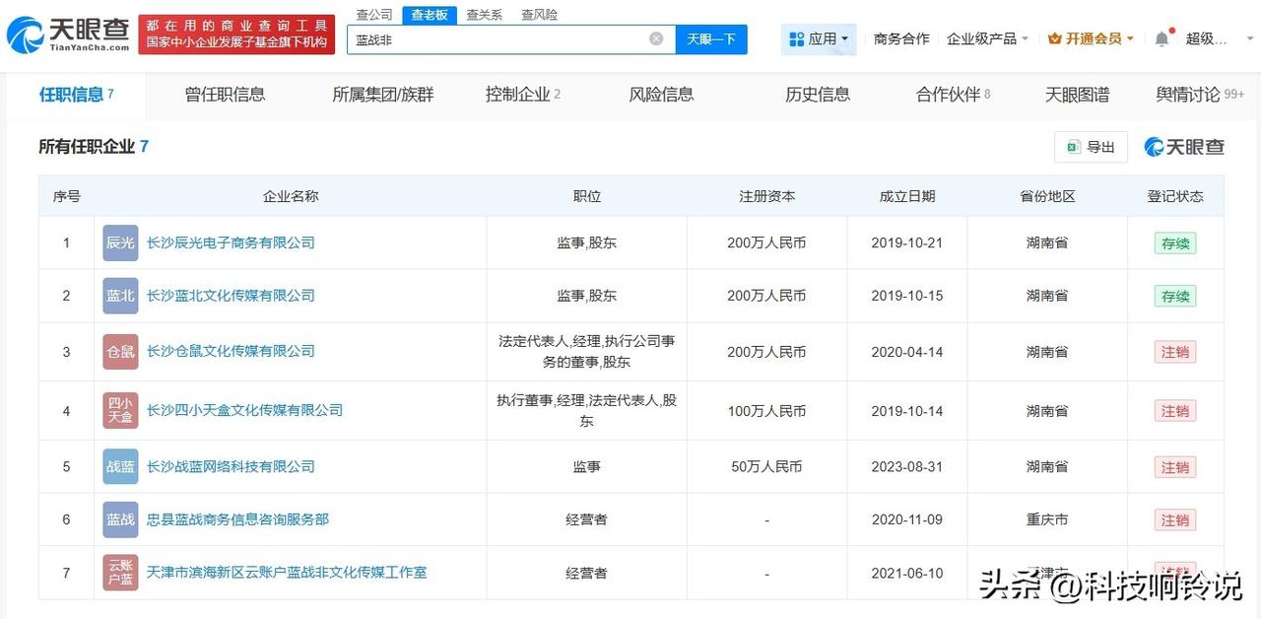Click the 天眼一下 search button
This screenshot has height=619, width=1261.
click(x=711, y=38)
